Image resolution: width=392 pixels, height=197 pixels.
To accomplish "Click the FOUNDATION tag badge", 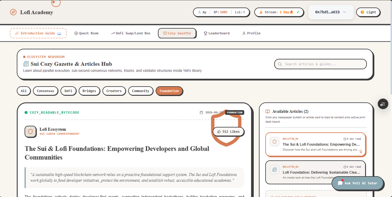I will (x=235, y=113).
